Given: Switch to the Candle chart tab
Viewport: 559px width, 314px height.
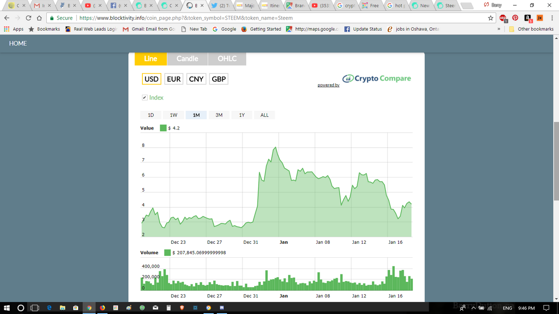Looking at the screenshot, I should click(x=187, y=59).
